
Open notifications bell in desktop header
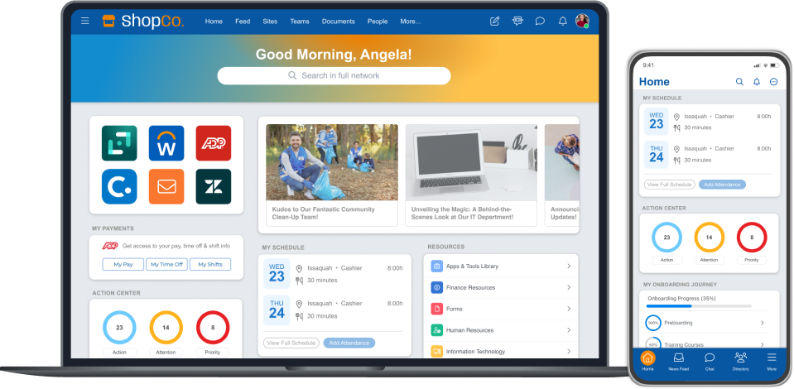(563, 22)
